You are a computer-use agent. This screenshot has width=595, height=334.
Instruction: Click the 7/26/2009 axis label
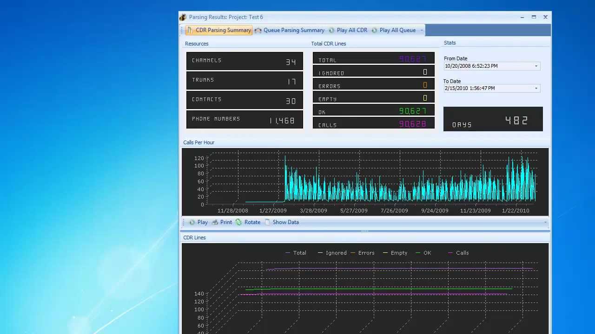pos(394,211)
